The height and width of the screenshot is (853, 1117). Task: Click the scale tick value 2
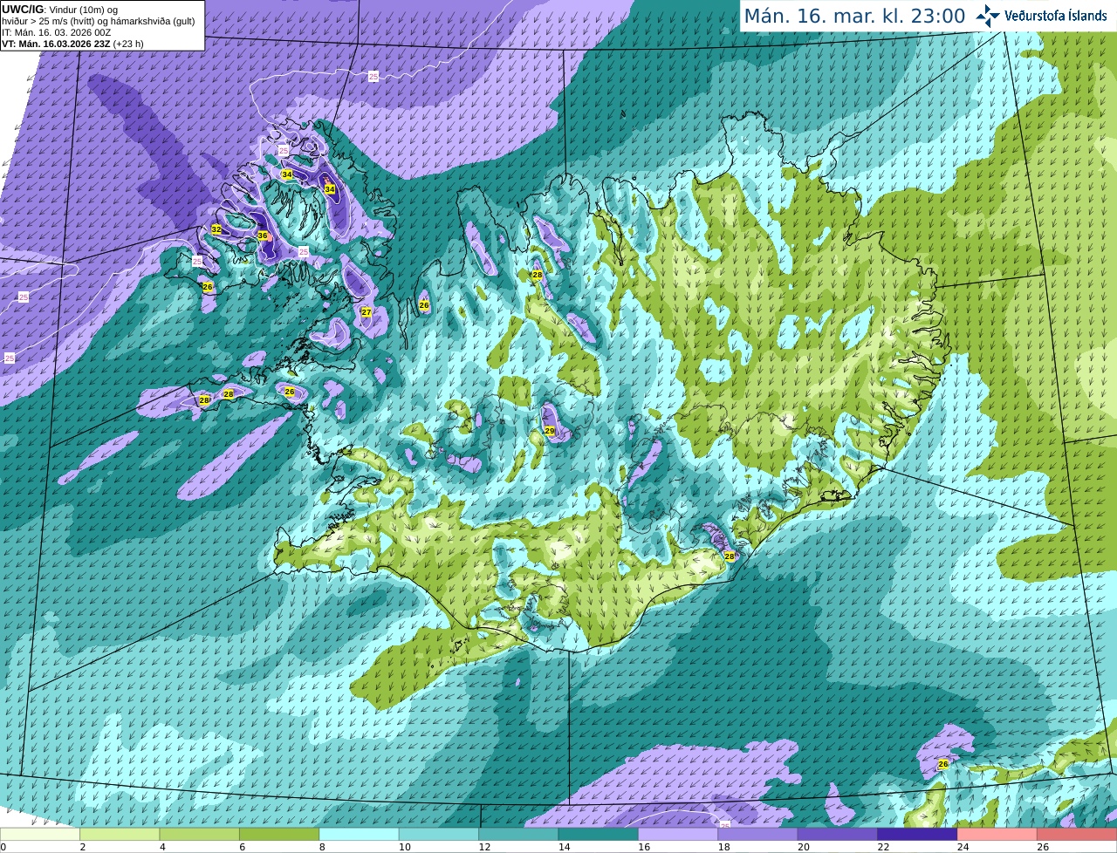(82, 847)
